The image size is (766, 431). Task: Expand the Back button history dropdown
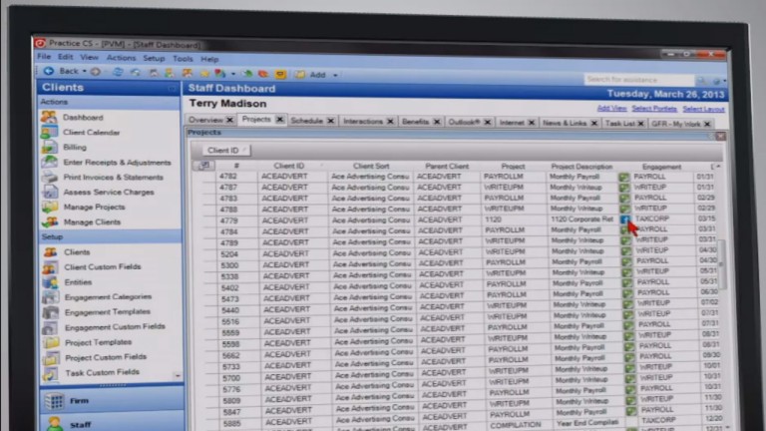(83, 72)
